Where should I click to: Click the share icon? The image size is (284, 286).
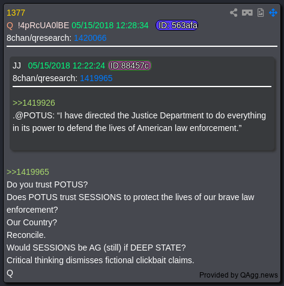pos(234,13)
